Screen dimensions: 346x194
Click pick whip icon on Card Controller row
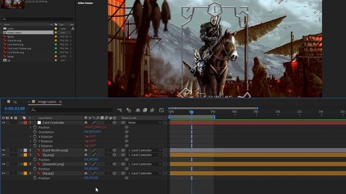[x=123, y=122]
